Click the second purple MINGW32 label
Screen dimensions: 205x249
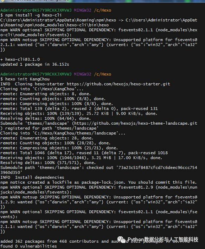tap(83, 74)
